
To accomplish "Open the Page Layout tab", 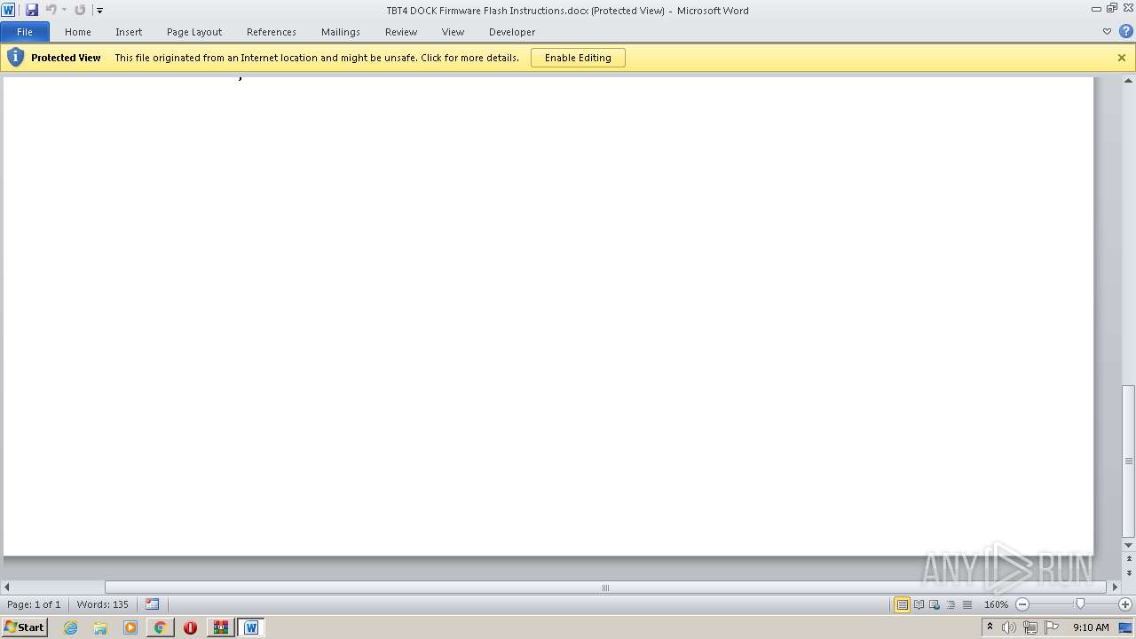I will (194, 32).
